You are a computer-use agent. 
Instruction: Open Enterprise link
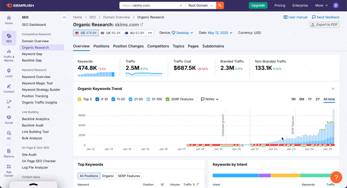(x=300, y=5)
